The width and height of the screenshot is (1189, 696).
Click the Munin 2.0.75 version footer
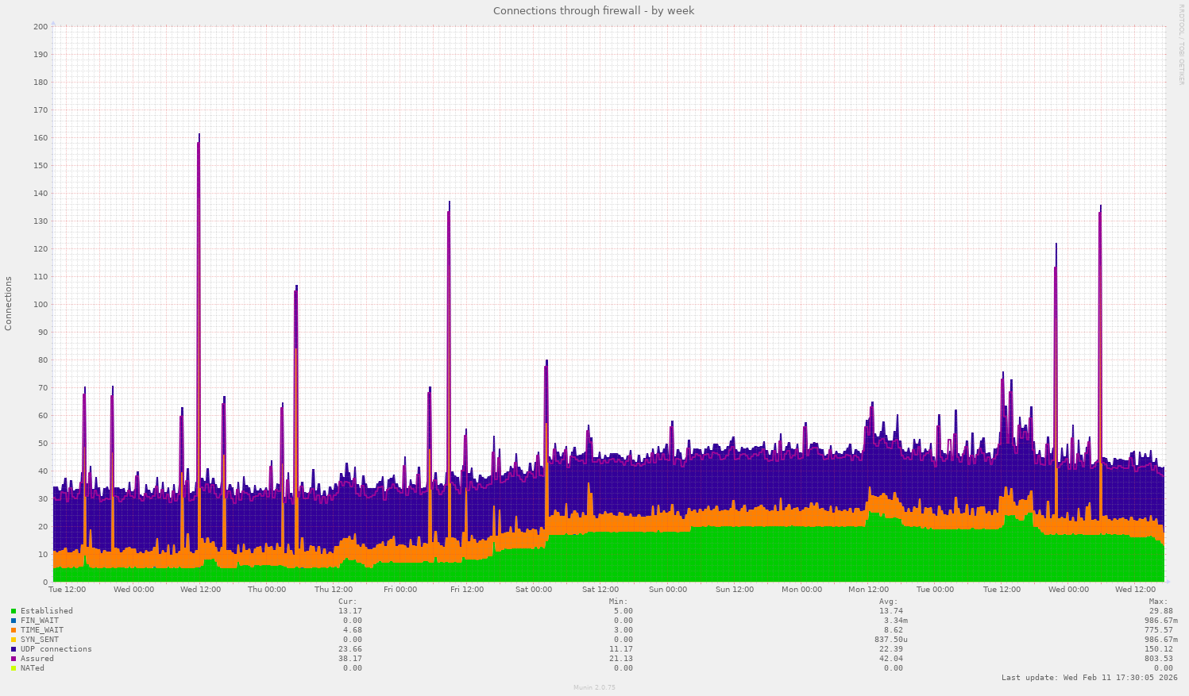click(x=594, y=687)
